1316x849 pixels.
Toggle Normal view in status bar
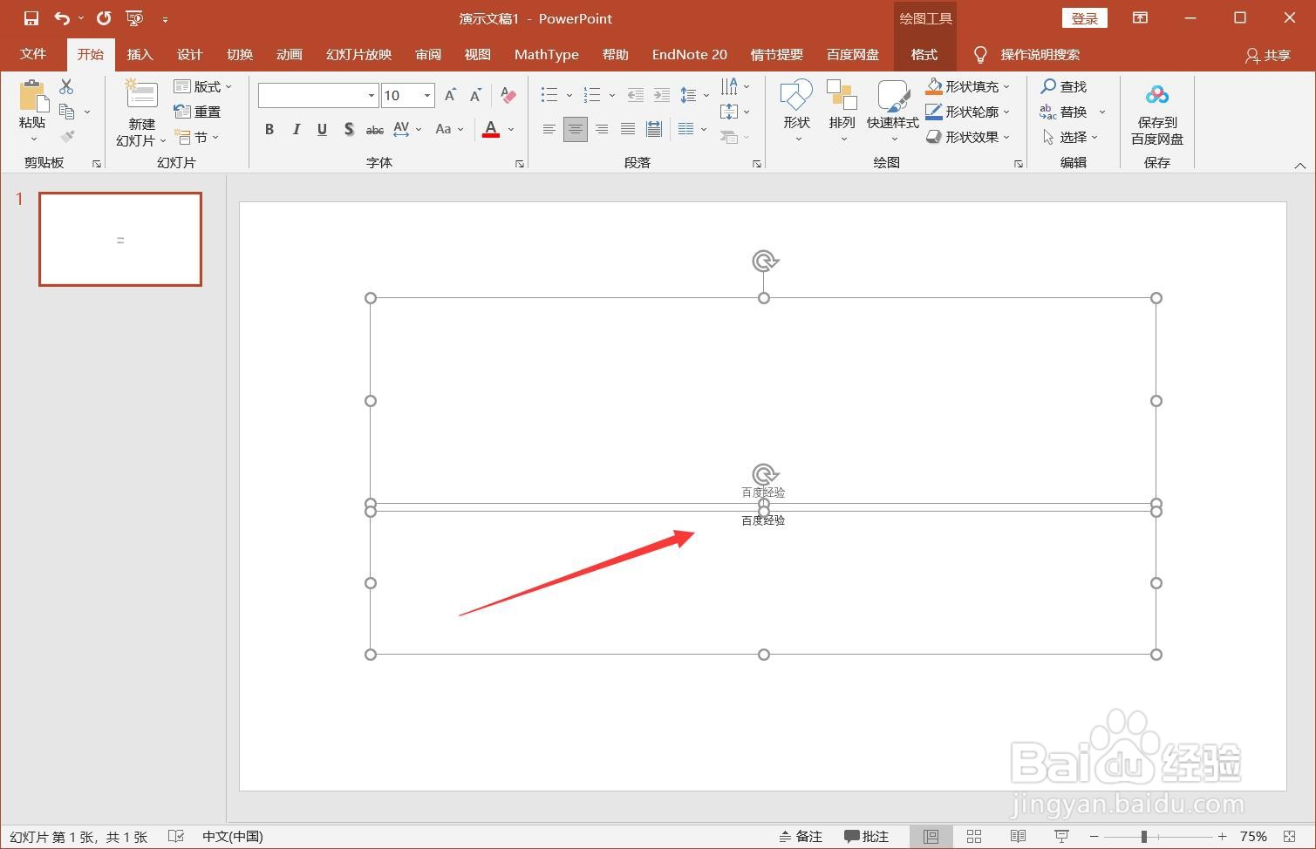click(931, 836)
